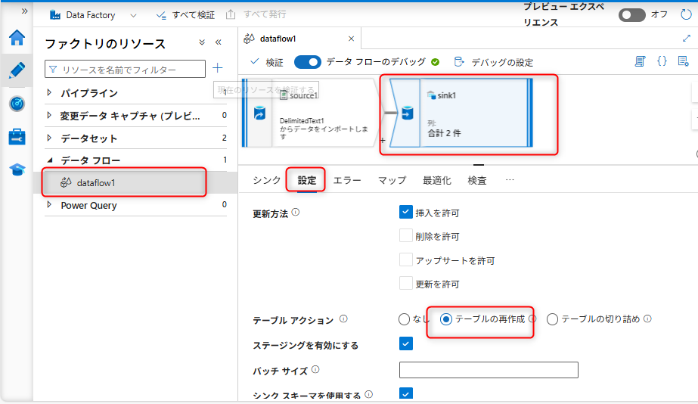Click the バッチ サイズ input field

point(489,370)
